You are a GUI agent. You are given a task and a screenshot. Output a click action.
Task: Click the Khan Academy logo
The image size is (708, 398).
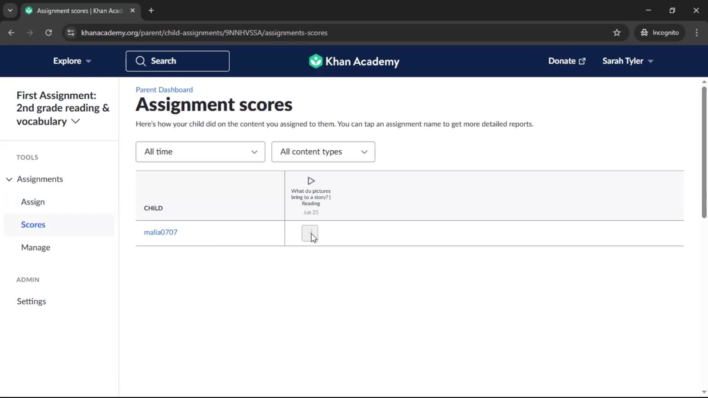point(354,61)
